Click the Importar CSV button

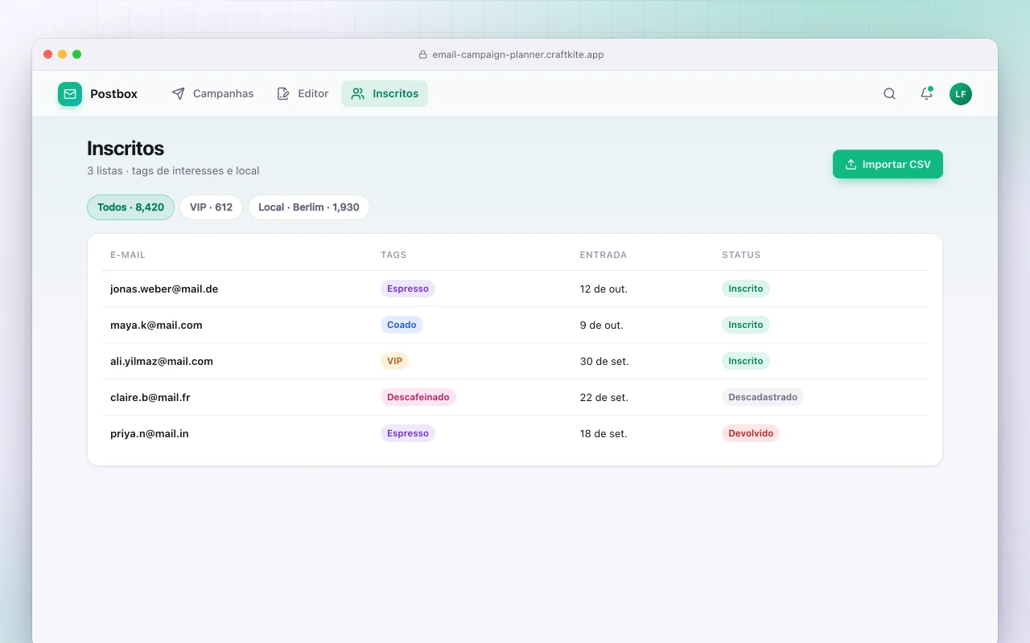(x=888, y=165)
